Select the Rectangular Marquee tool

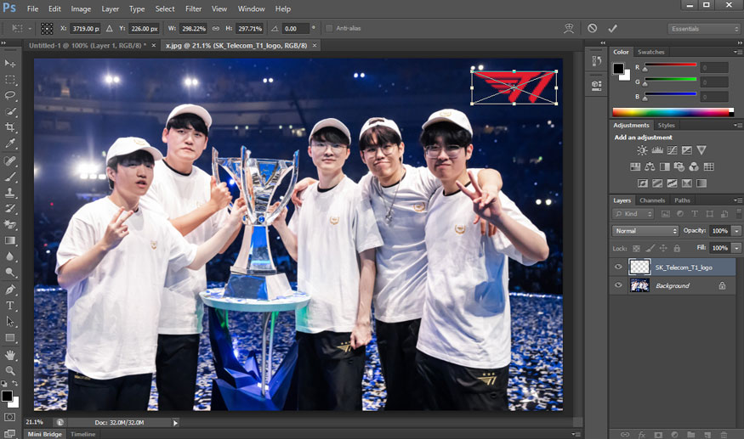click(x=9, y=79)
